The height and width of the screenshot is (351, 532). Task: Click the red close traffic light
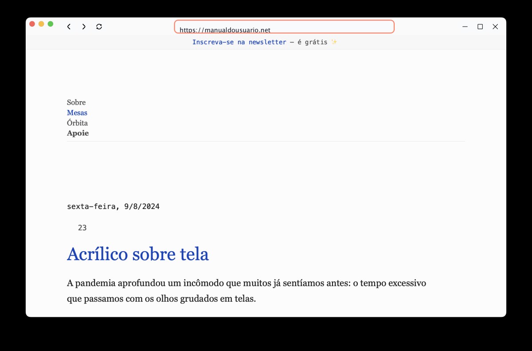point(32,24)
